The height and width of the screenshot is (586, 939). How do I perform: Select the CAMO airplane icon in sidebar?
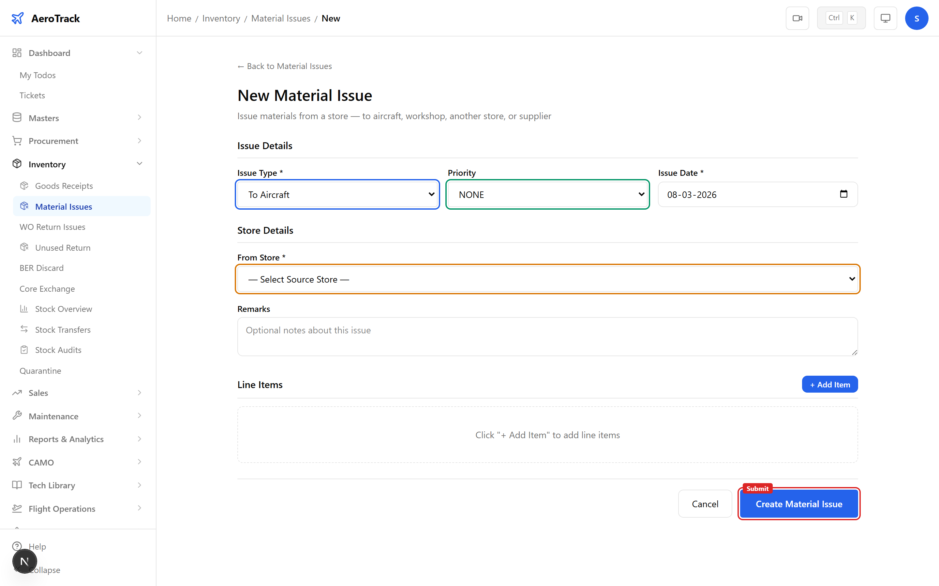tap(17, 462)
